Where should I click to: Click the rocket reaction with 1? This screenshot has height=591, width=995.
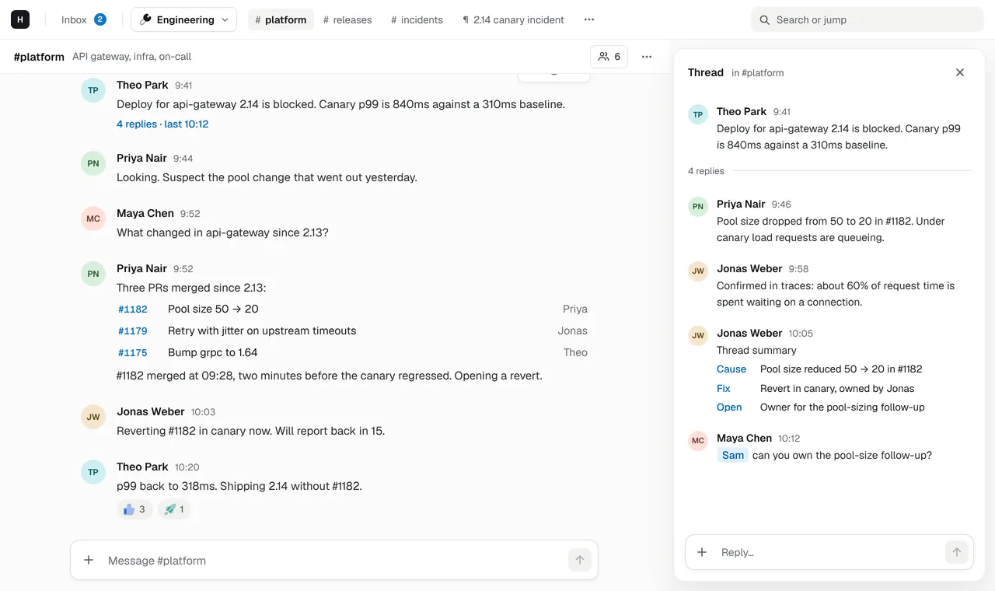pos(175,509)
